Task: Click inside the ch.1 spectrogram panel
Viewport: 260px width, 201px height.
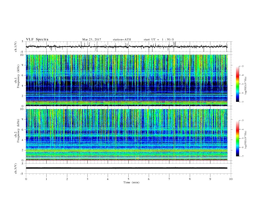Action: click(x=127, y=80)
